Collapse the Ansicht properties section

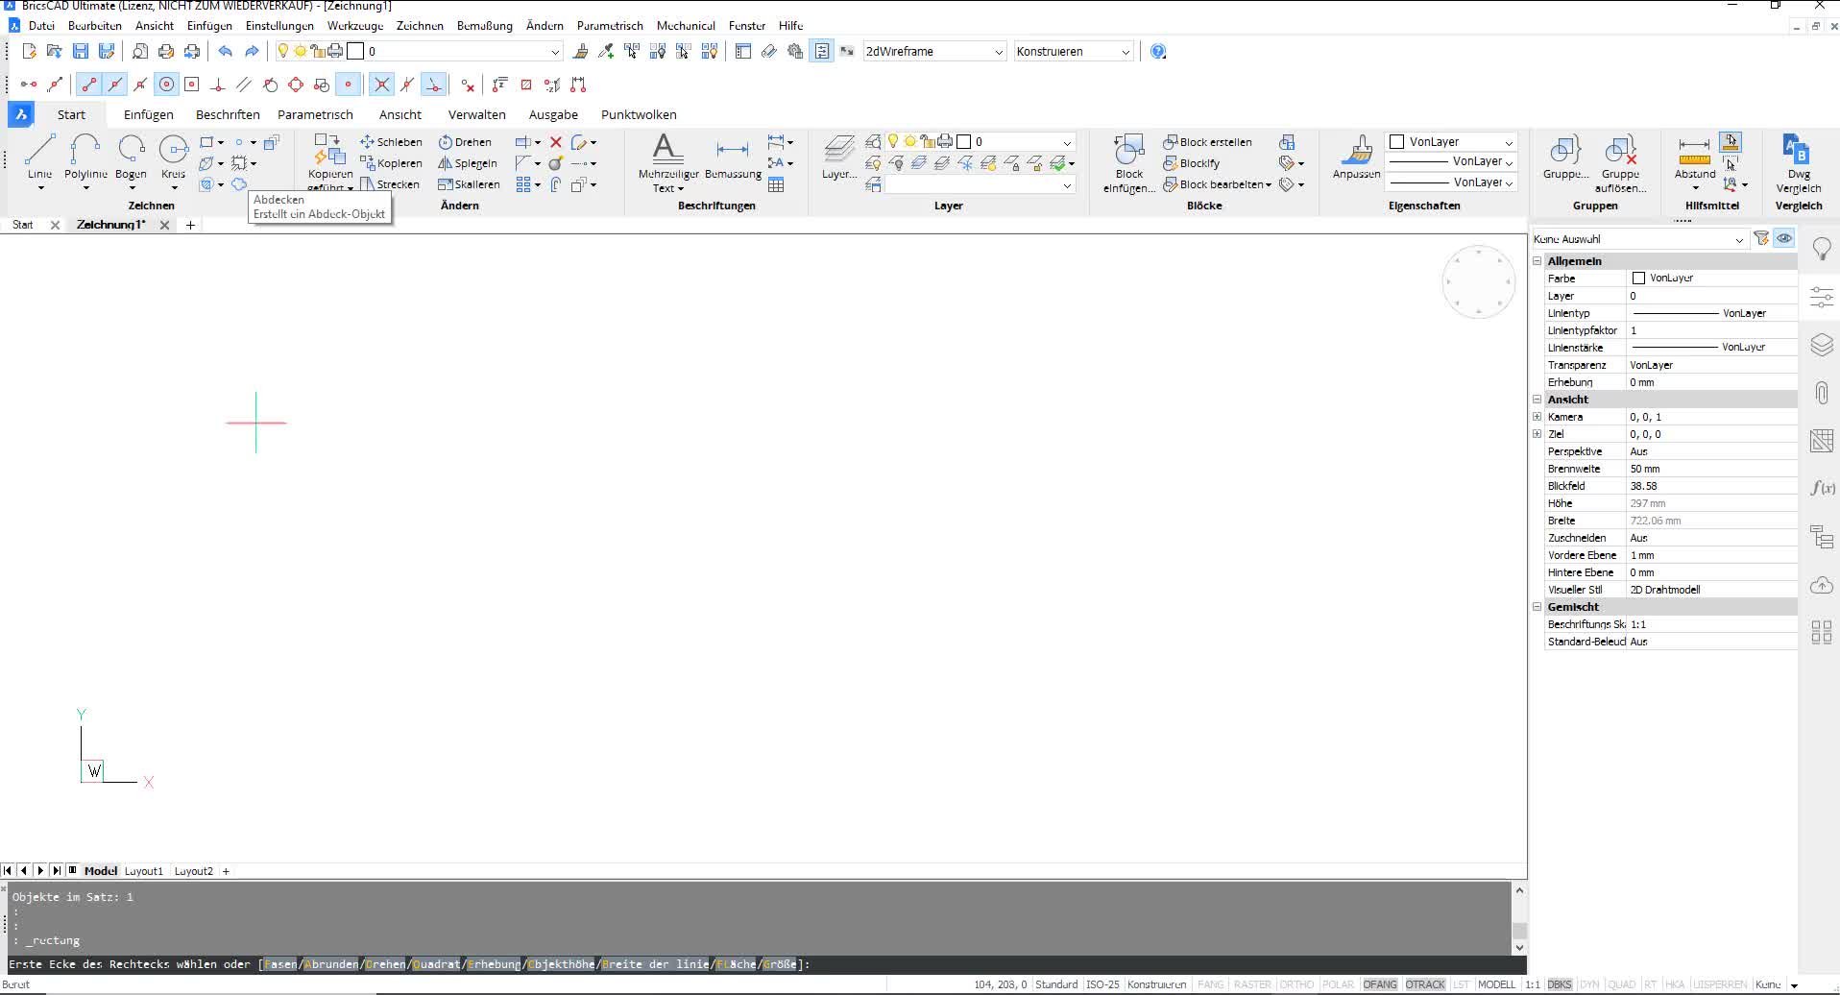point(1537,400)
